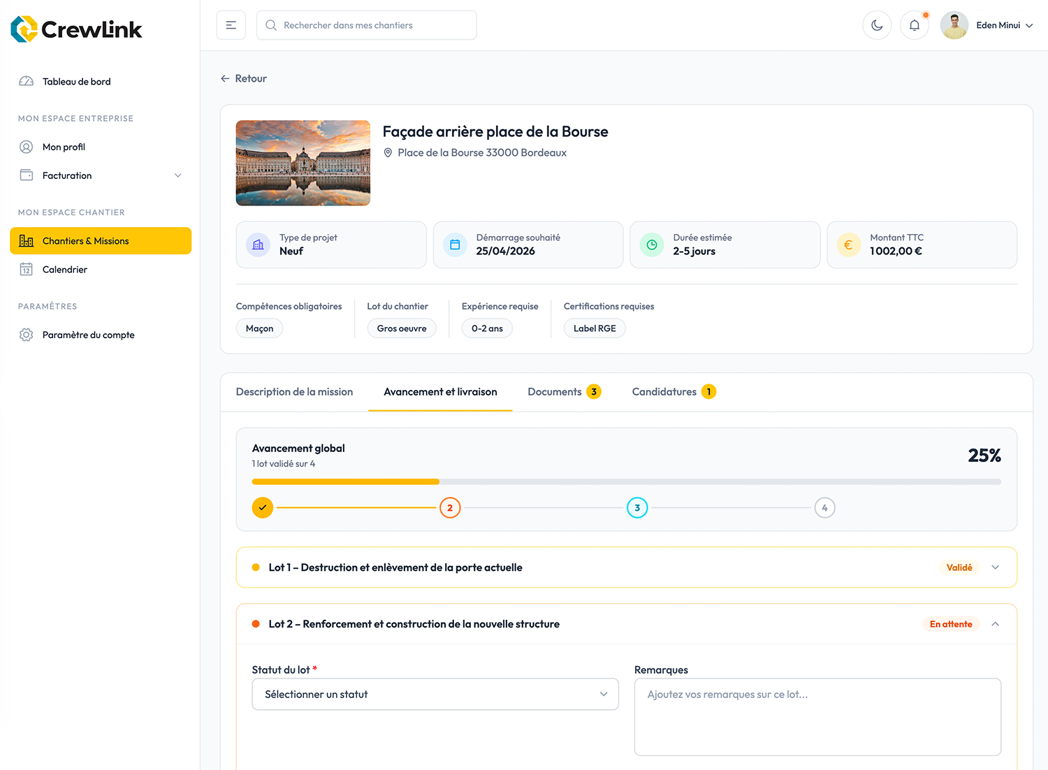The height and width of the screenshot is (770, 1048).
Task: Focus the Rechercher dans mes chantiers field
Action: (367, 25)
